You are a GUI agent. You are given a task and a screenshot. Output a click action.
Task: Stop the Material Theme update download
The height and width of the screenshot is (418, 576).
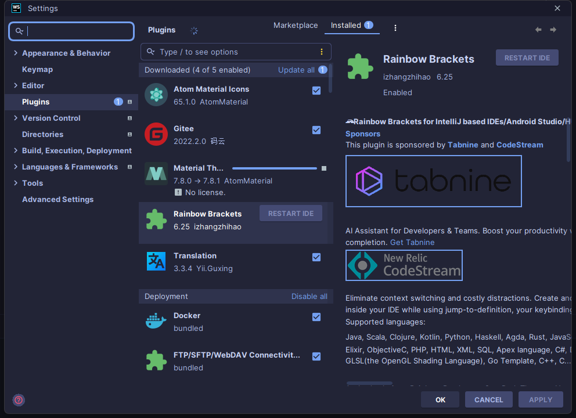[x=324, y=168]
